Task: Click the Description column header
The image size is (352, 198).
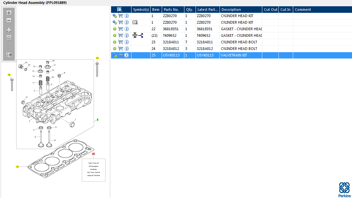Action: tap(231, 10)
